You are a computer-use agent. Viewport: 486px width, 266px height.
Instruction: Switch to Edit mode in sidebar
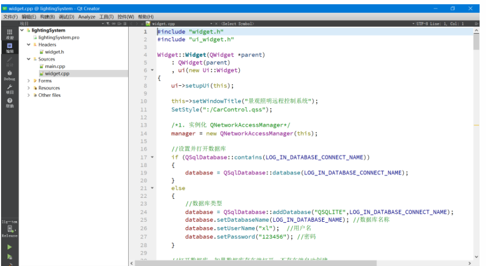click(10, 47)
